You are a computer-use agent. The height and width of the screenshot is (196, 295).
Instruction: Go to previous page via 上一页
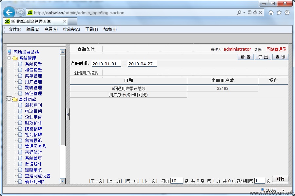[114, 181]
